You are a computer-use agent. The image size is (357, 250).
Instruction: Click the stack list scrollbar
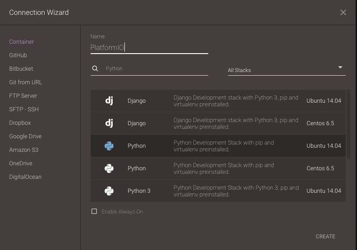tap(348, 124)
